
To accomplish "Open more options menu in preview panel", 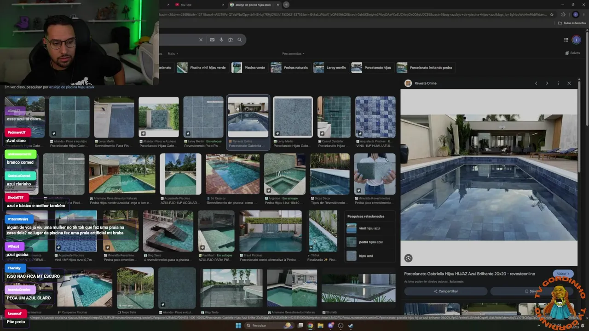I will click(x=558, y=83).
